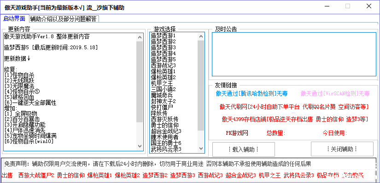Choose 勇士的信仰 from the game list
The width and height of the screenshot is (380, 183).
tap(164, 125)
